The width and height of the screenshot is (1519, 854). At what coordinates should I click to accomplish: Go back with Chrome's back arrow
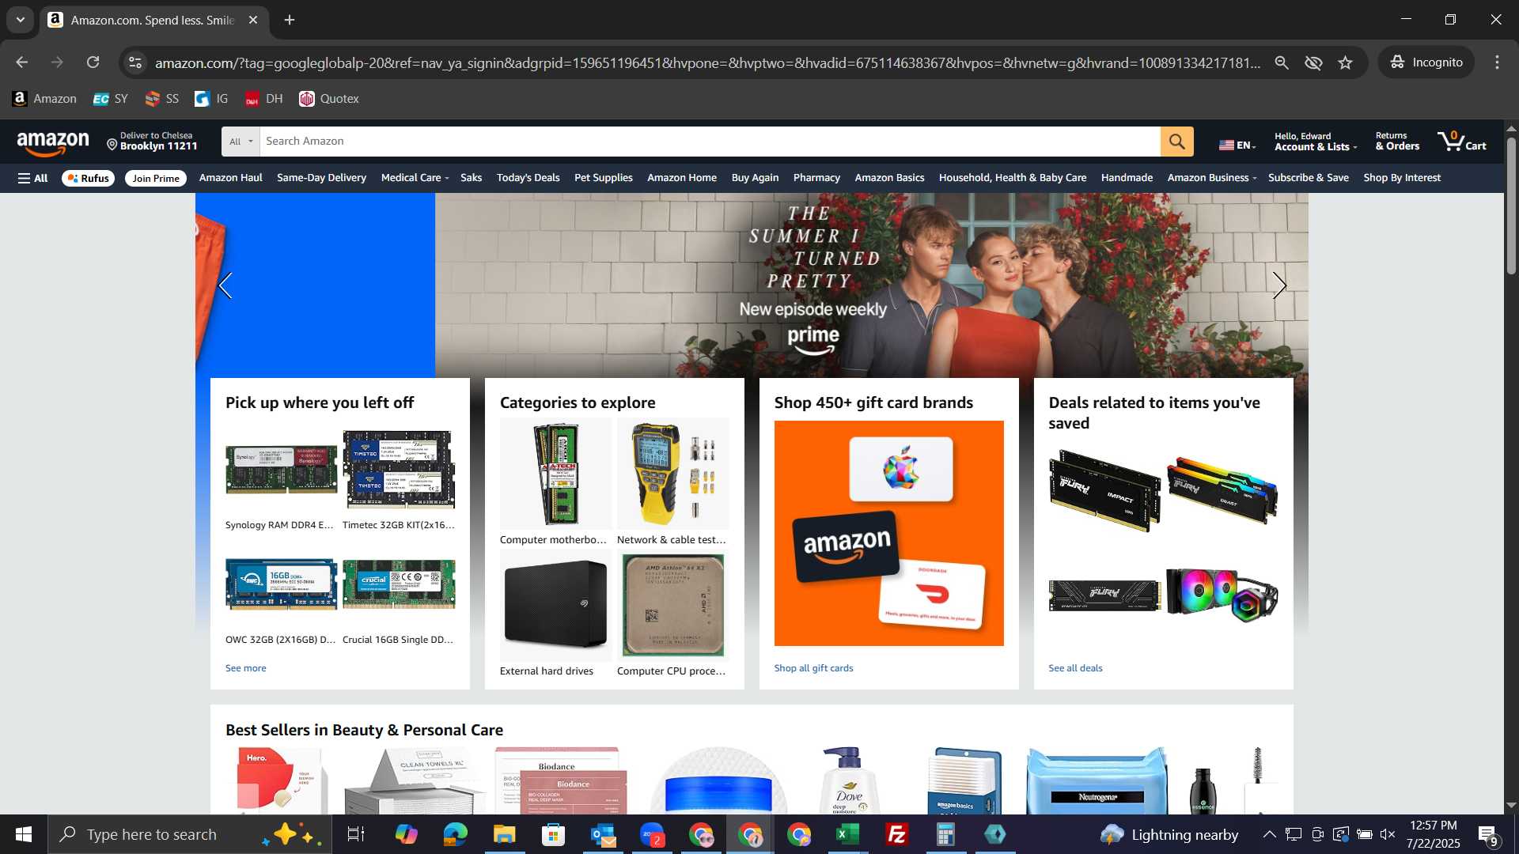pos(21,62)
